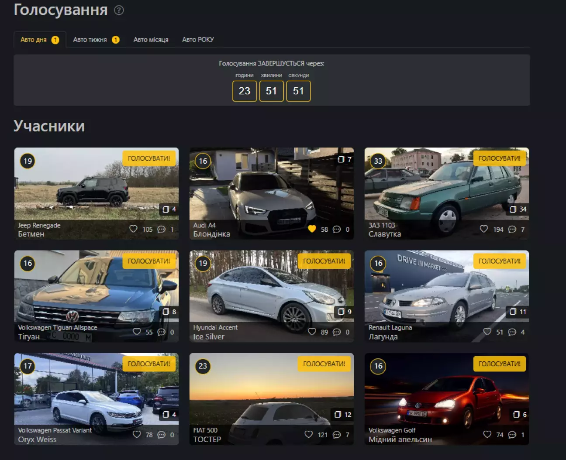
Task: Open comments on Volkswagen Tiguan card
Action: pos(161,332)
